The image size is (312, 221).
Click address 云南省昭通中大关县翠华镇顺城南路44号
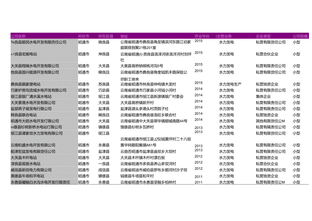click(x=154, y=121)
